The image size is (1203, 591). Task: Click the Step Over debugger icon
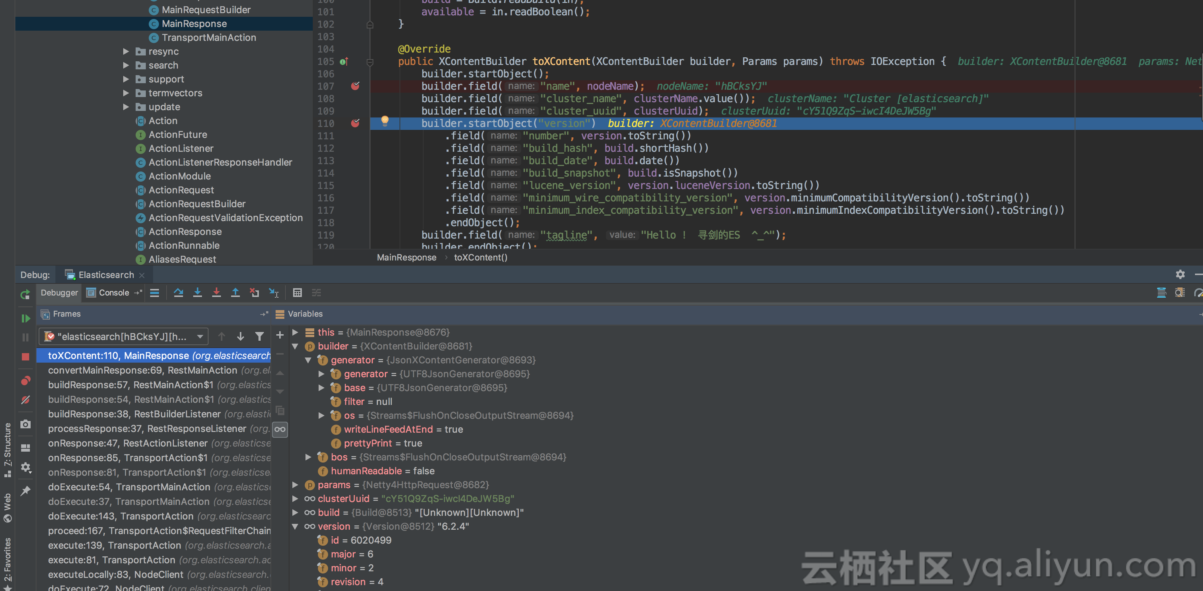178,293
